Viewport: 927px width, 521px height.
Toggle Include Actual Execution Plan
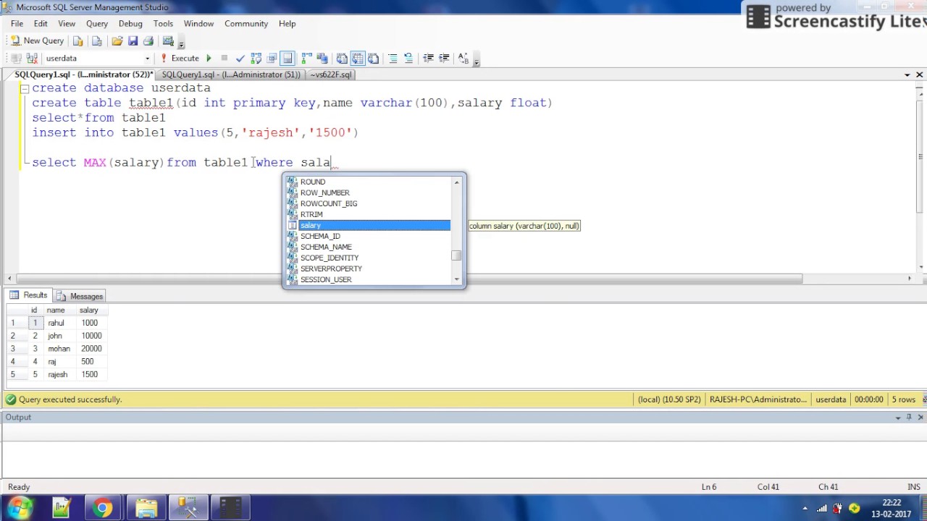coord(306,58)
